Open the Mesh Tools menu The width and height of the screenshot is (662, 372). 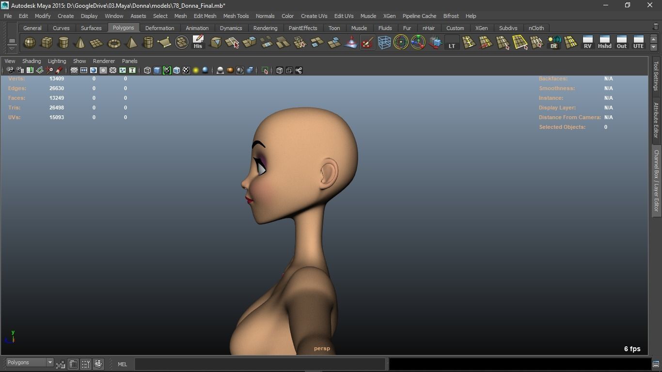pyautogui.click(x=236, y=16)
